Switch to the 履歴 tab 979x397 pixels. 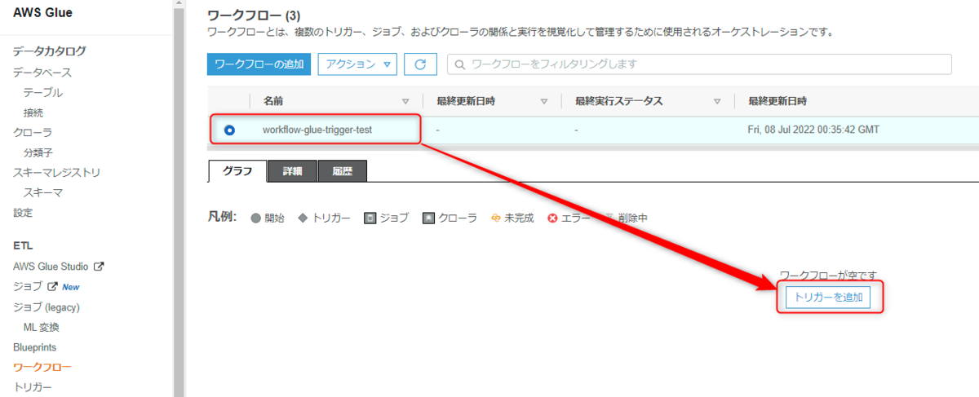(343, 171)
